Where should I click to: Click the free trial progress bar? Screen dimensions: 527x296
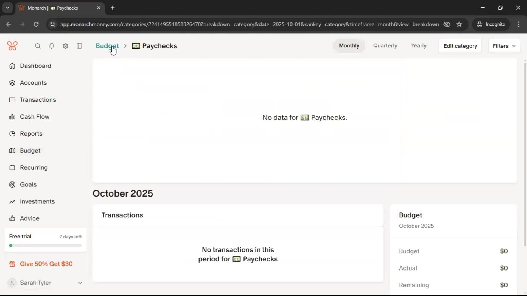45,246
